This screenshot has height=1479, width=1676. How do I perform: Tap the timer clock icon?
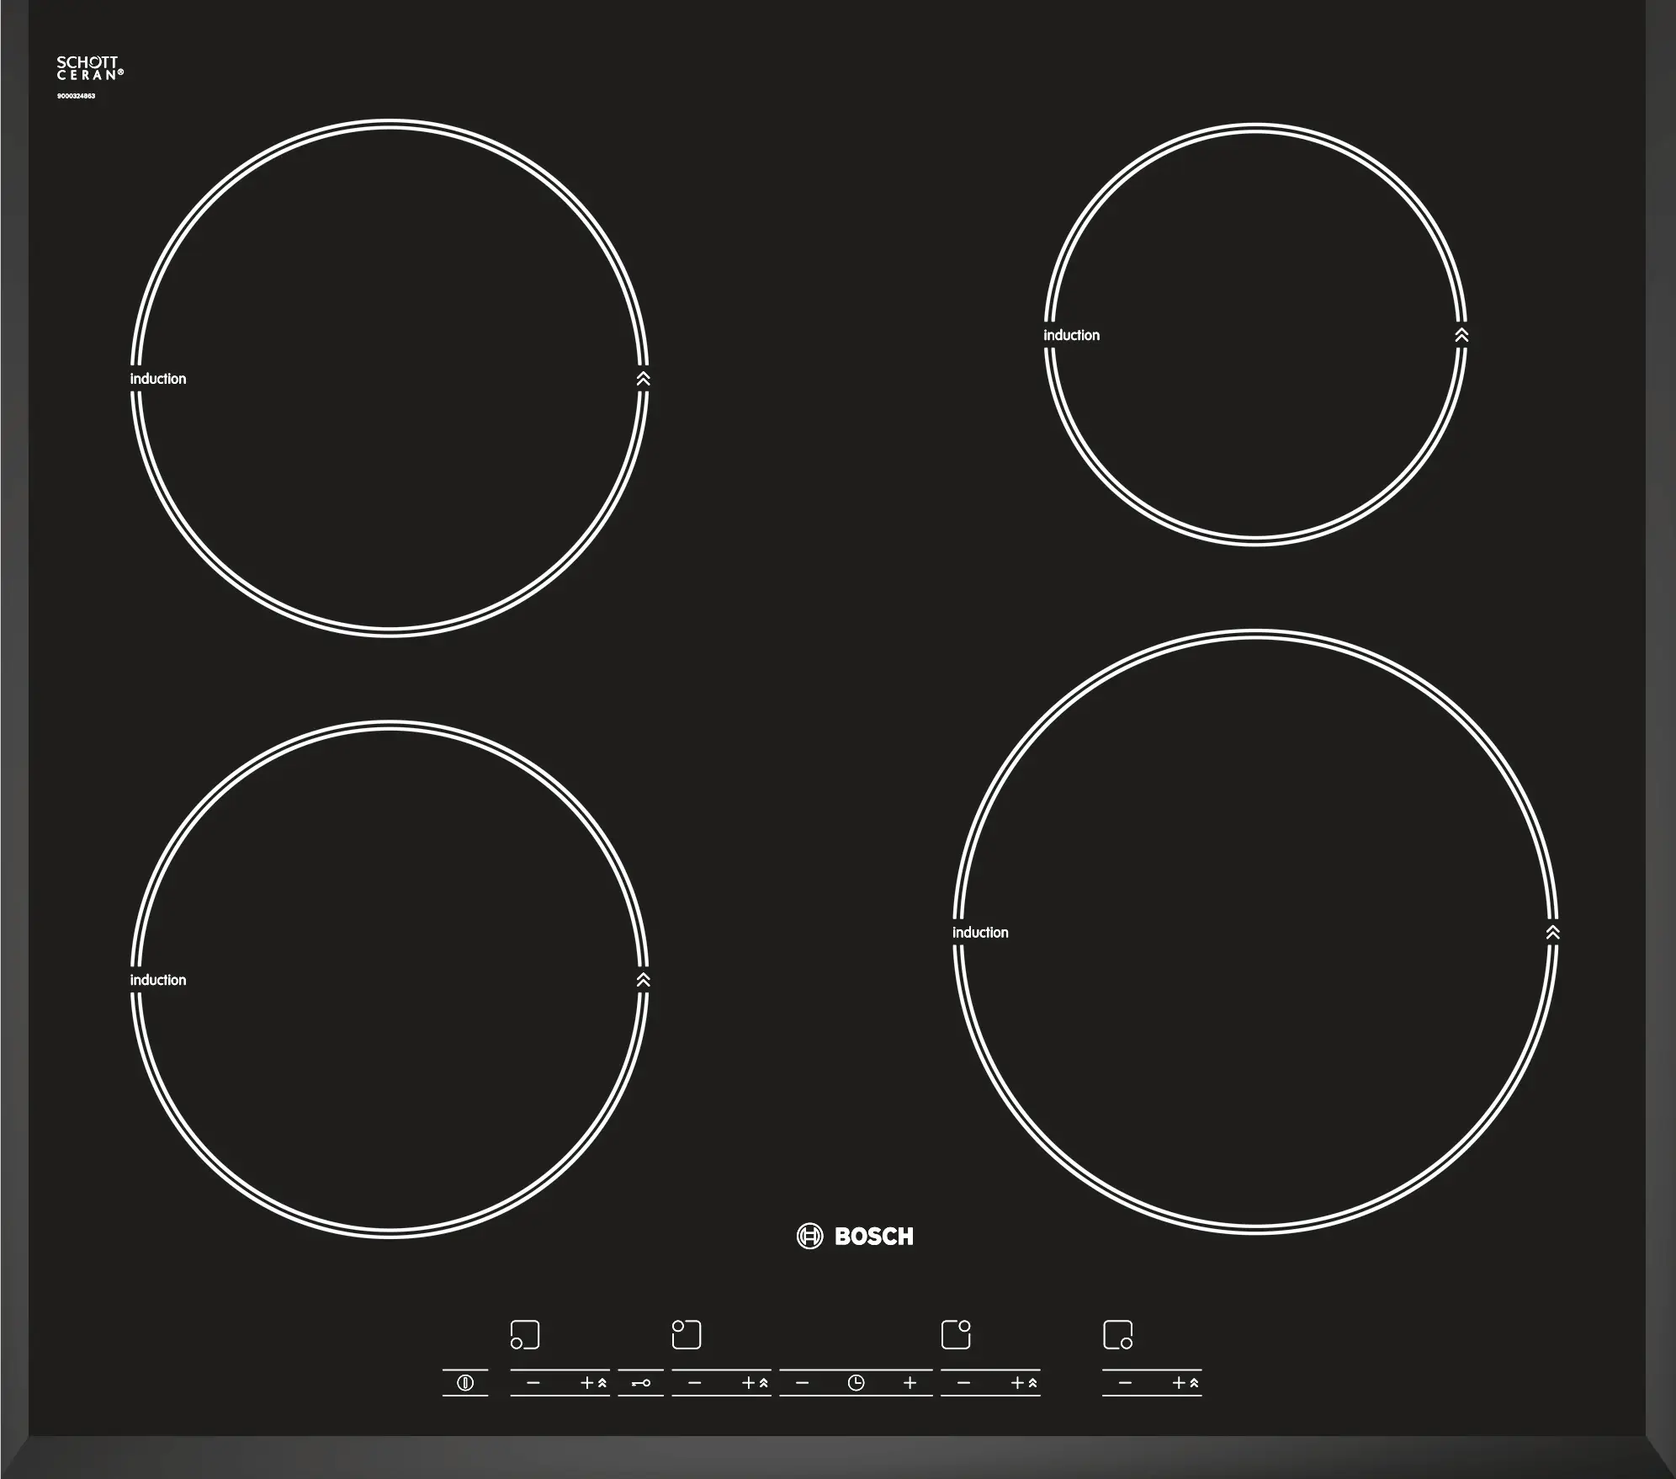[x=856, y=1382]
